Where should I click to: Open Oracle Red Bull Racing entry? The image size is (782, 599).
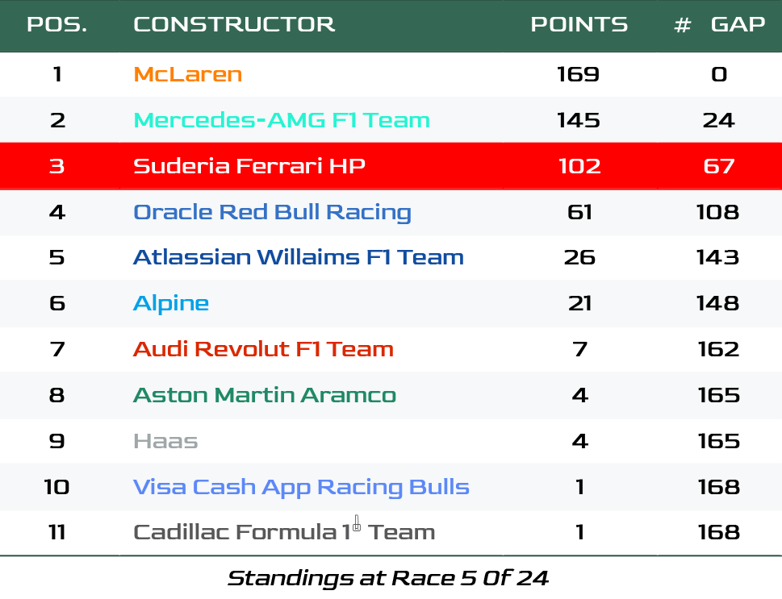tap(272, 212)
